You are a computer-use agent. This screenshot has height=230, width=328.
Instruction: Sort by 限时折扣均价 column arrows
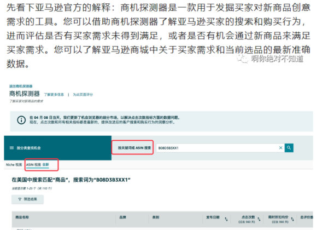292,219
